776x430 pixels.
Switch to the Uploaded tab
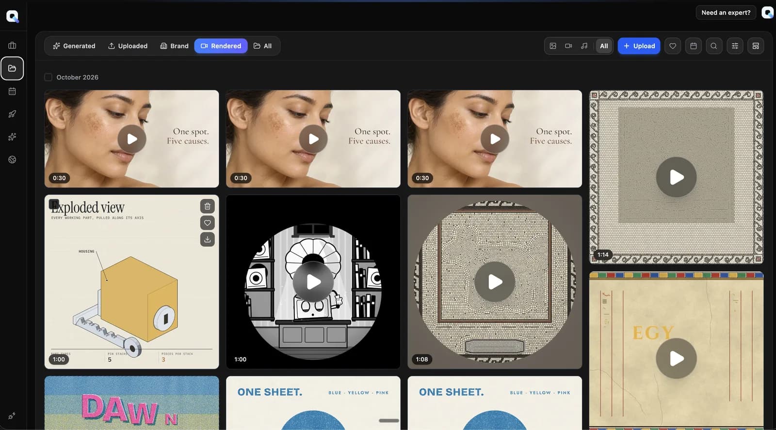pyautogui.click(x=128, y=46)
